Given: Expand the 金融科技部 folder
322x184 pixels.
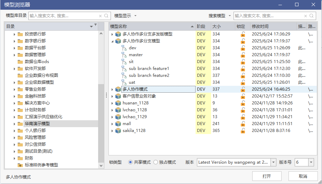Looking at the screenshot, I should point(15,96).
